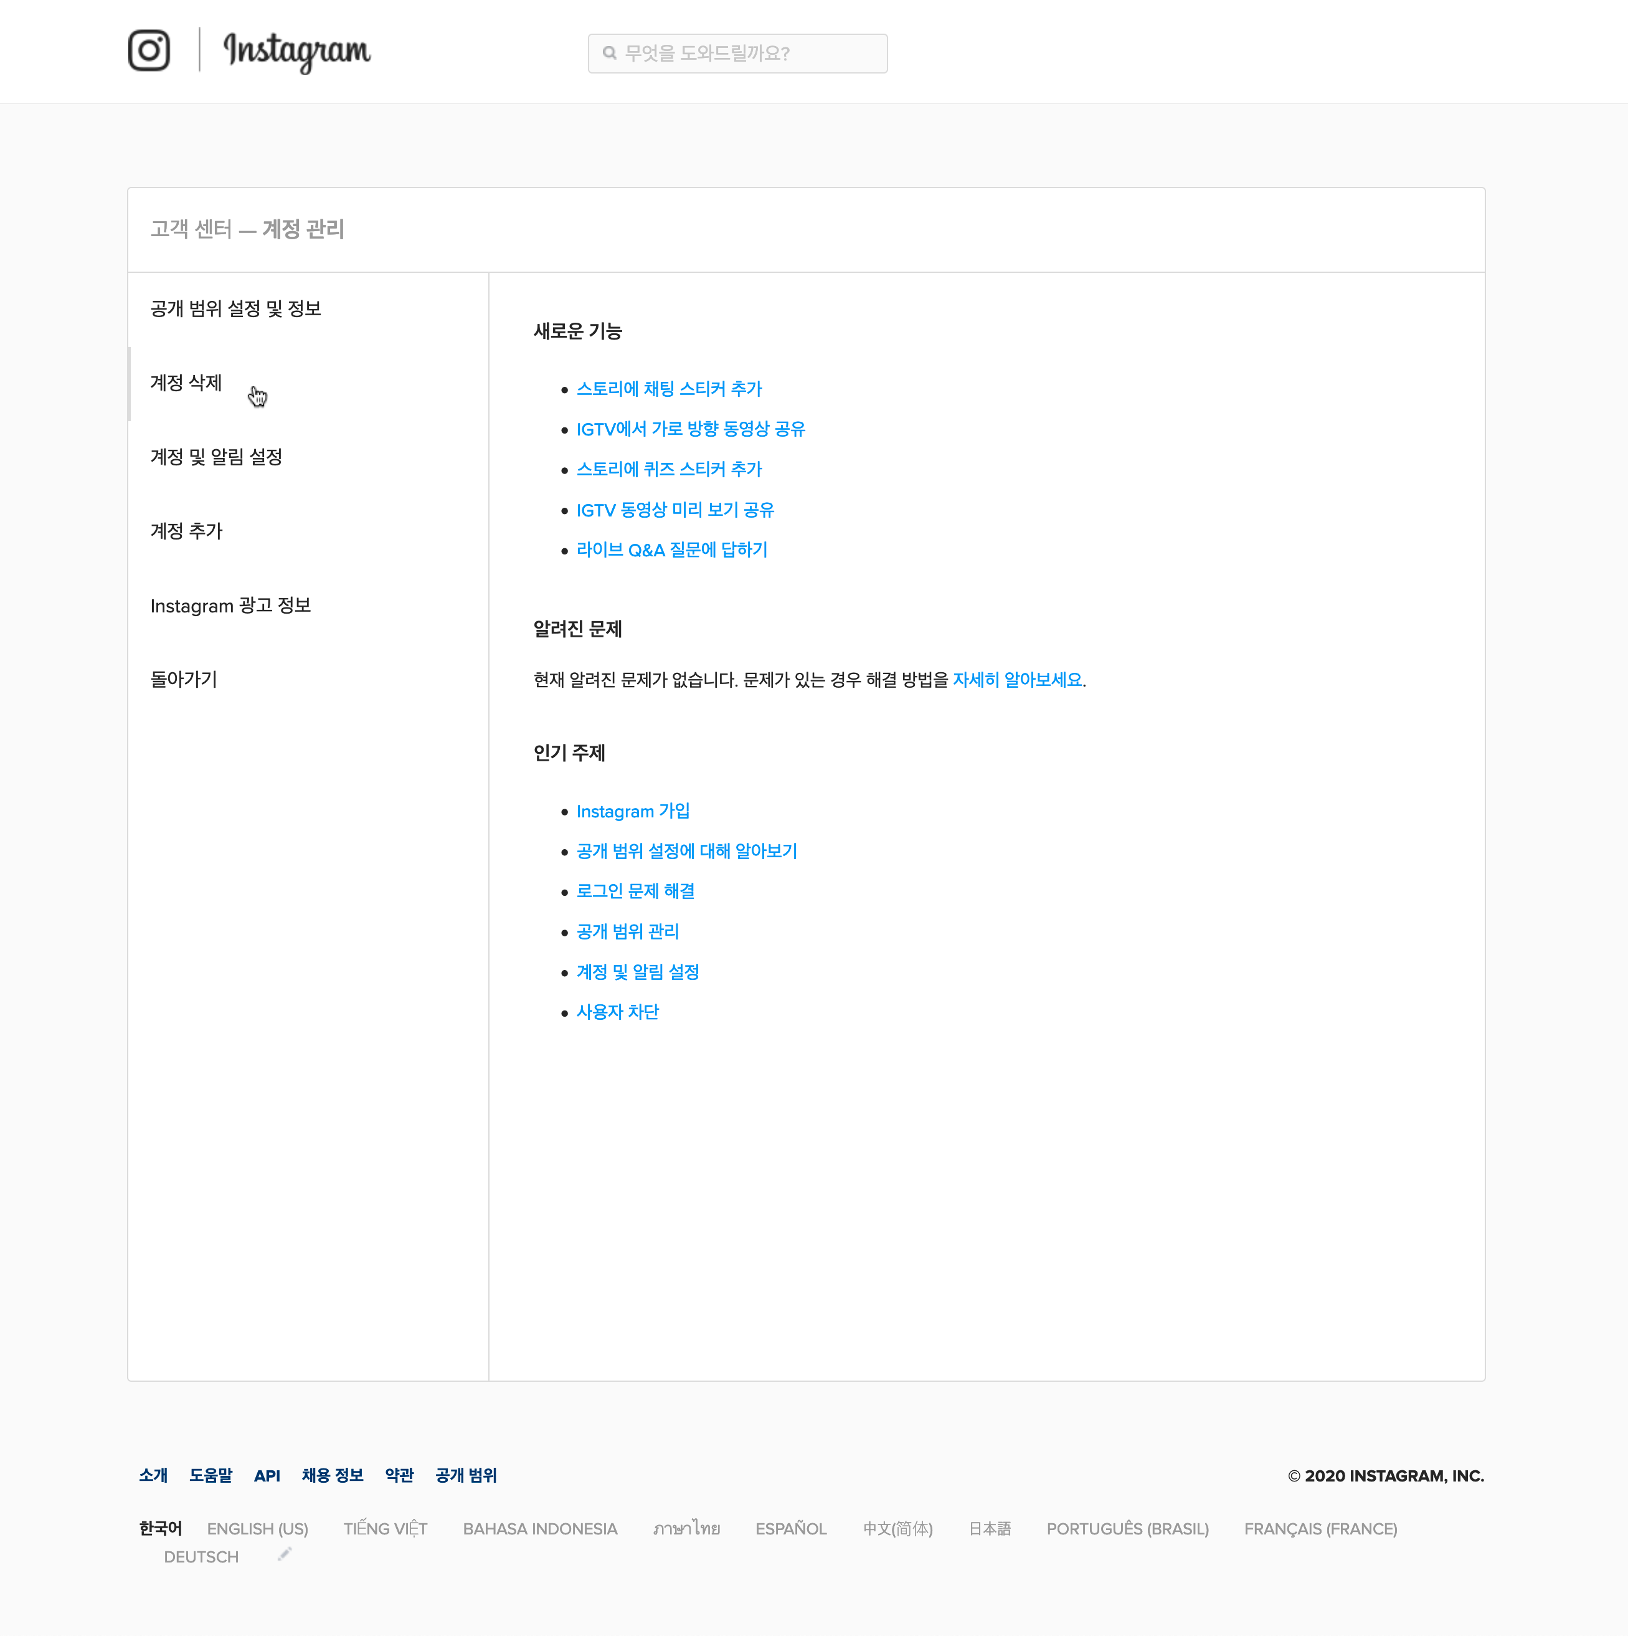Switch language to DEUTSCH

click(202, 1558)
